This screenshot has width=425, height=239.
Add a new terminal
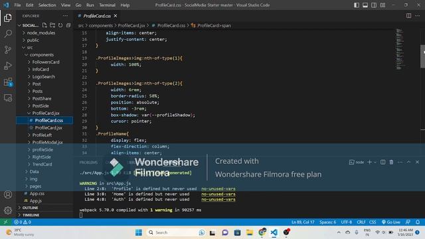[369, 162]
